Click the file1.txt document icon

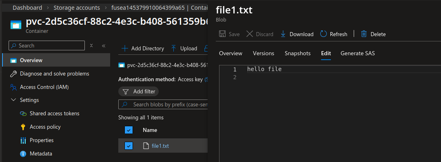(x=146, y=146)
